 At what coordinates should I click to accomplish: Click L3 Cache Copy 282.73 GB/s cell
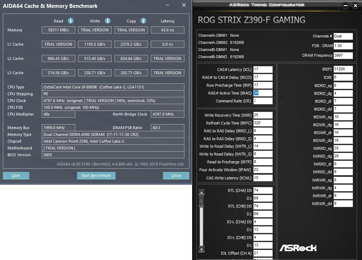point(131,73)
